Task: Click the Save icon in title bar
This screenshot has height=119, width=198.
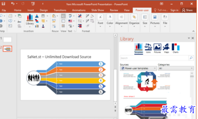Action: pos(3,4)
